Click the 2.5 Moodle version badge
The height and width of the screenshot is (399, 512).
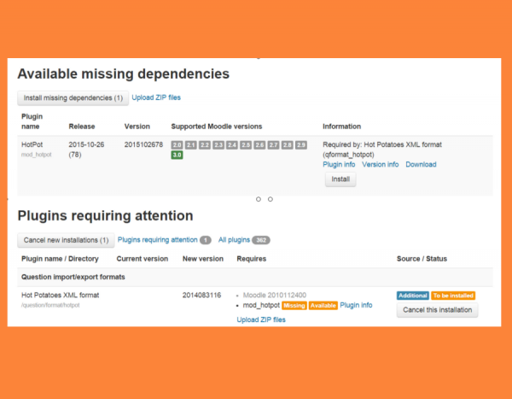coord(246,145)
